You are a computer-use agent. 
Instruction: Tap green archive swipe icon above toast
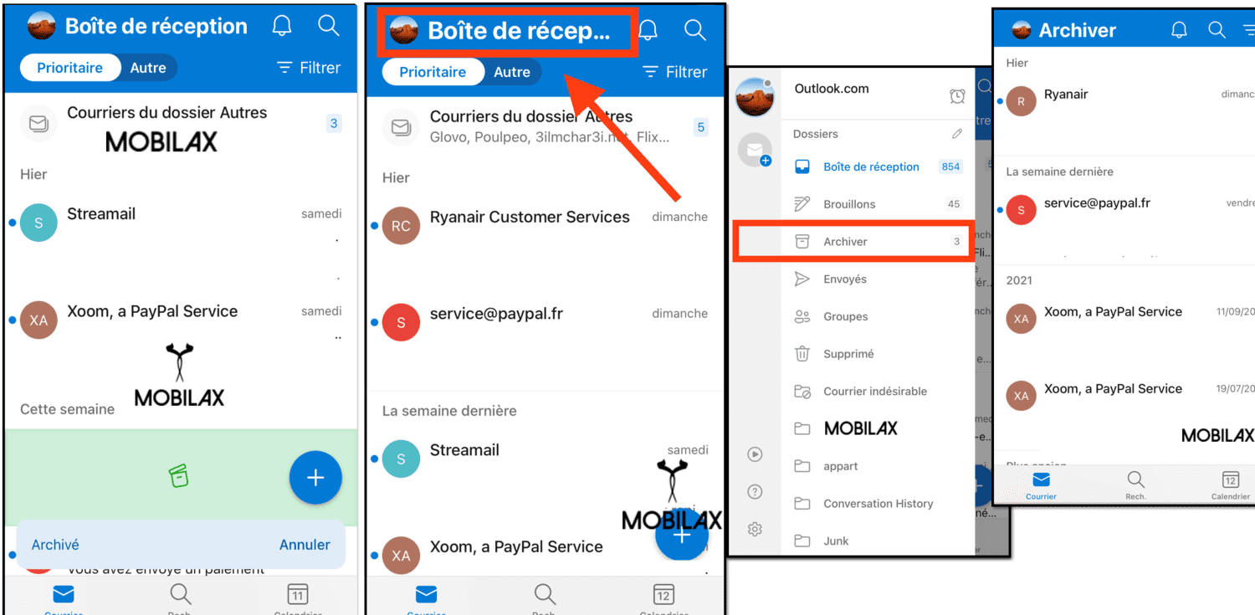click(x=178, y=477)
